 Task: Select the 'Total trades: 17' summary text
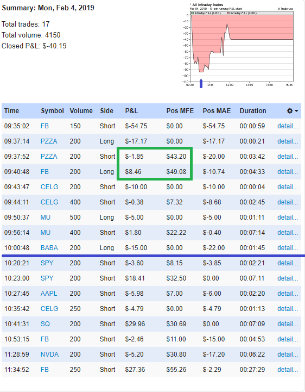pos(26,24)
